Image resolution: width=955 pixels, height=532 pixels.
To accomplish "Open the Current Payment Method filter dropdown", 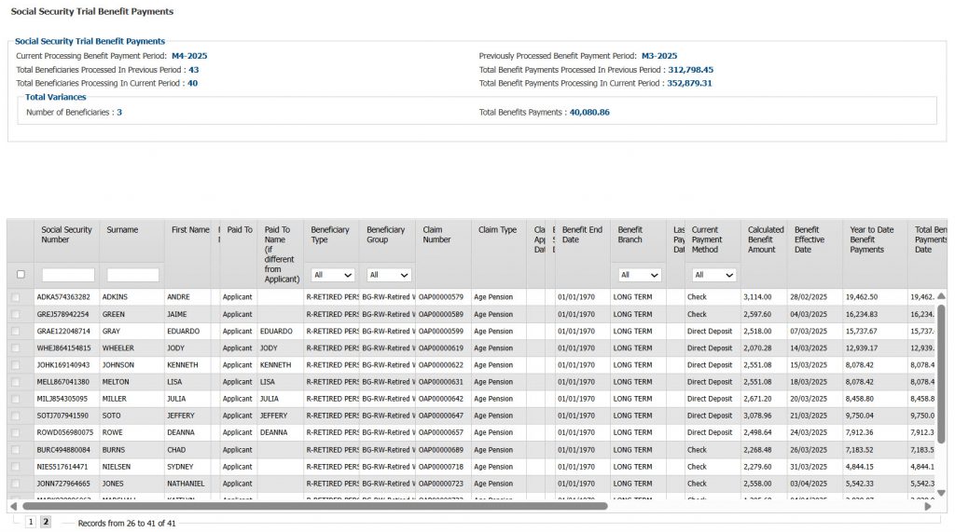I will click(713, 275).
